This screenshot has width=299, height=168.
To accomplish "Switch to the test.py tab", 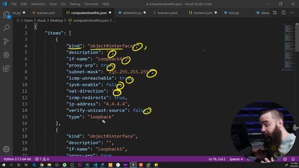I will click(234, 13).
